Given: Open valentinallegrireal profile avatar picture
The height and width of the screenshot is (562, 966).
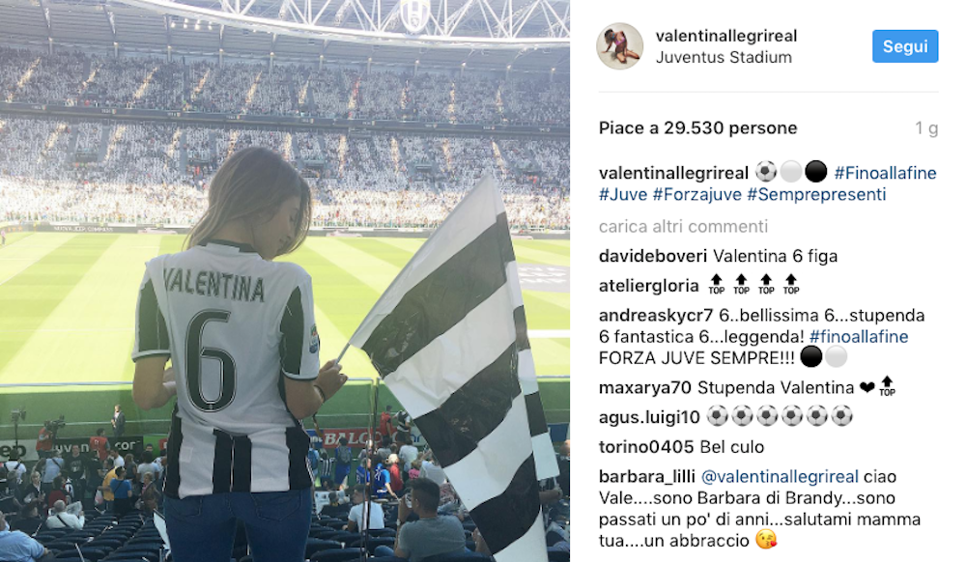Looking at the screenshot, I should pos(620,46).
